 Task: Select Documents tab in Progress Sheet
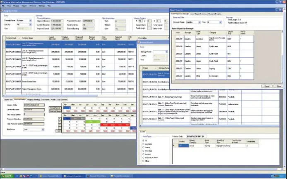[x=45, y=99]
